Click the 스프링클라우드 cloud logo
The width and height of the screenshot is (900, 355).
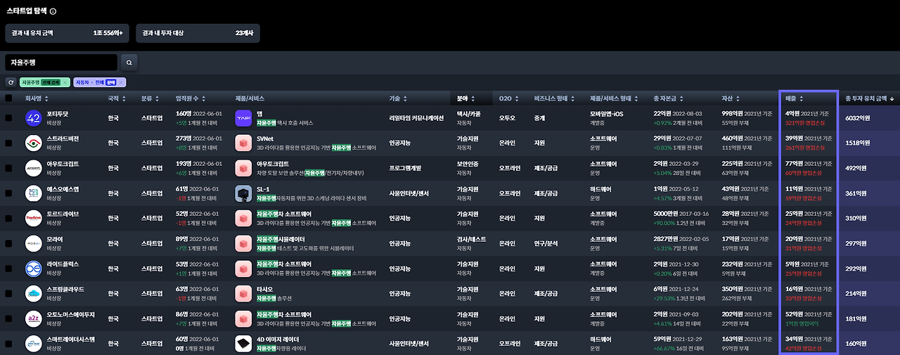click(33, 293)
